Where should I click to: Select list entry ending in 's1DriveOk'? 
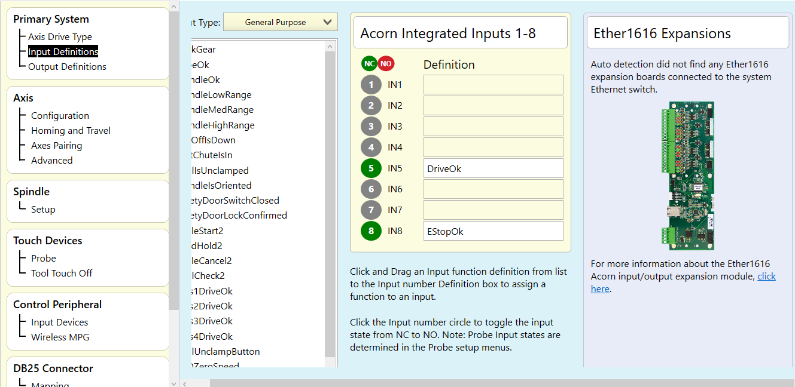(211, 291)
